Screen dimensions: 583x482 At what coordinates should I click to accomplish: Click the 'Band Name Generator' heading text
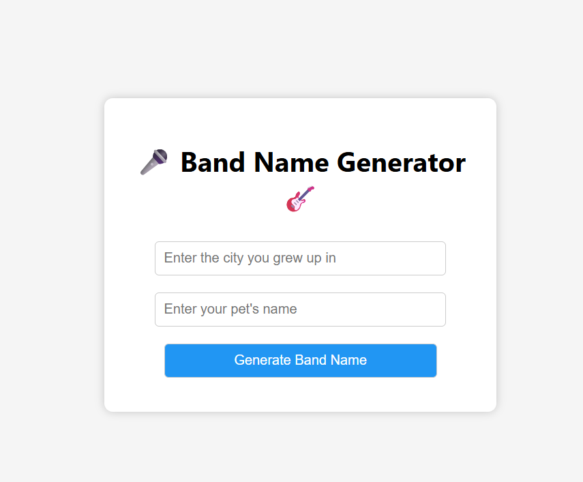tap(322, 162)
